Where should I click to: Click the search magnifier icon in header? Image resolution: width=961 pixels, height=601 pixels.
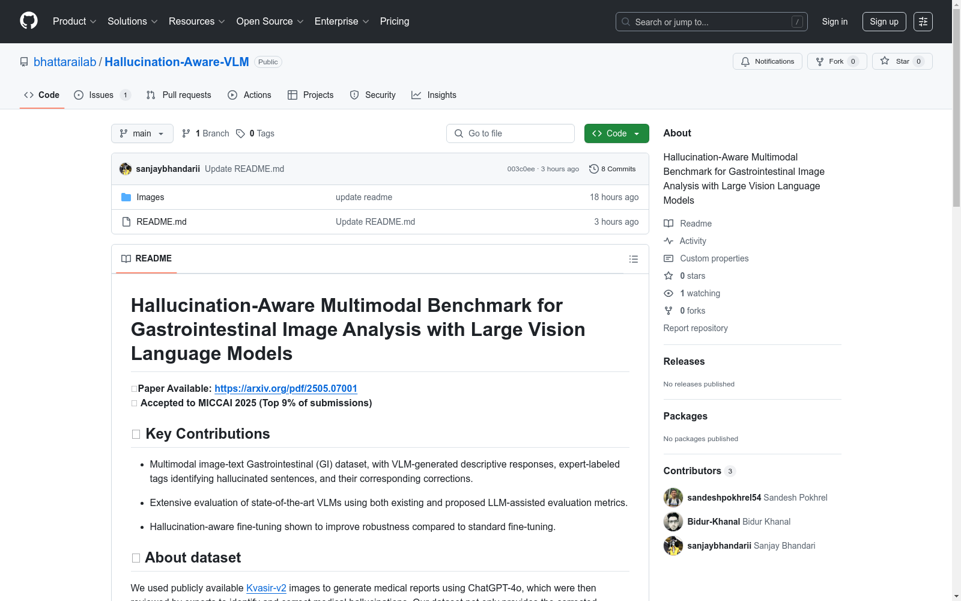626,22
